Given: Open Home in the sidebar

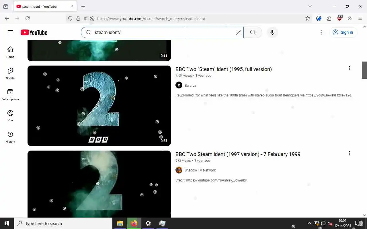Looking at the screenshot, I should (10, 52).
